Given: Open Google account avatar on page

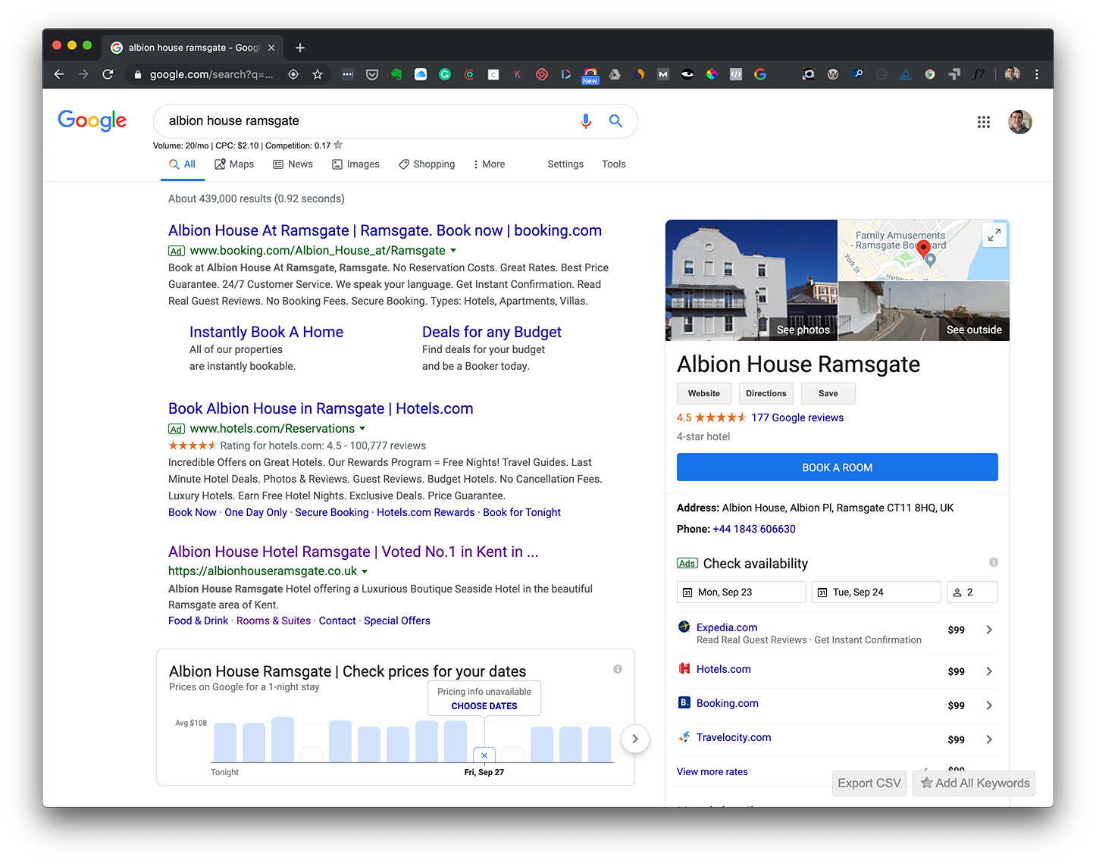Looking at the screenshot, I should point(1020,121).
